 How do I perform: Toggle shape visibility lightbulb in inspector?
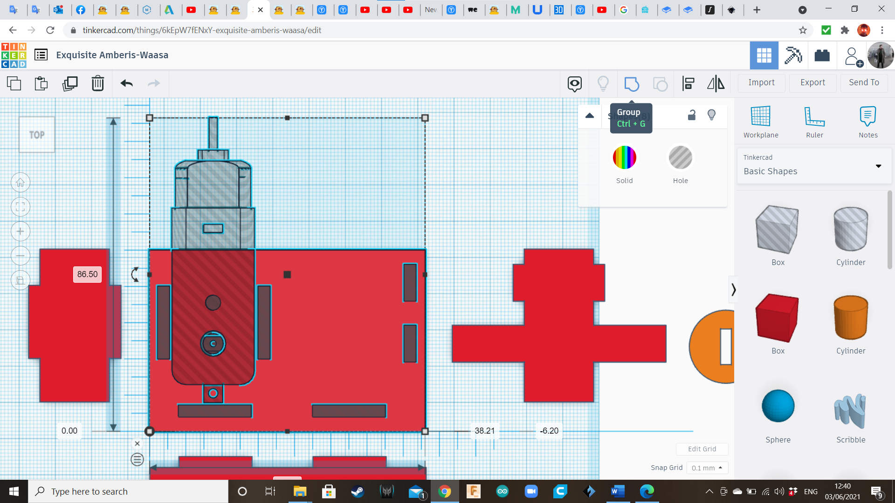pyautogui.click(x=711, y=115)
